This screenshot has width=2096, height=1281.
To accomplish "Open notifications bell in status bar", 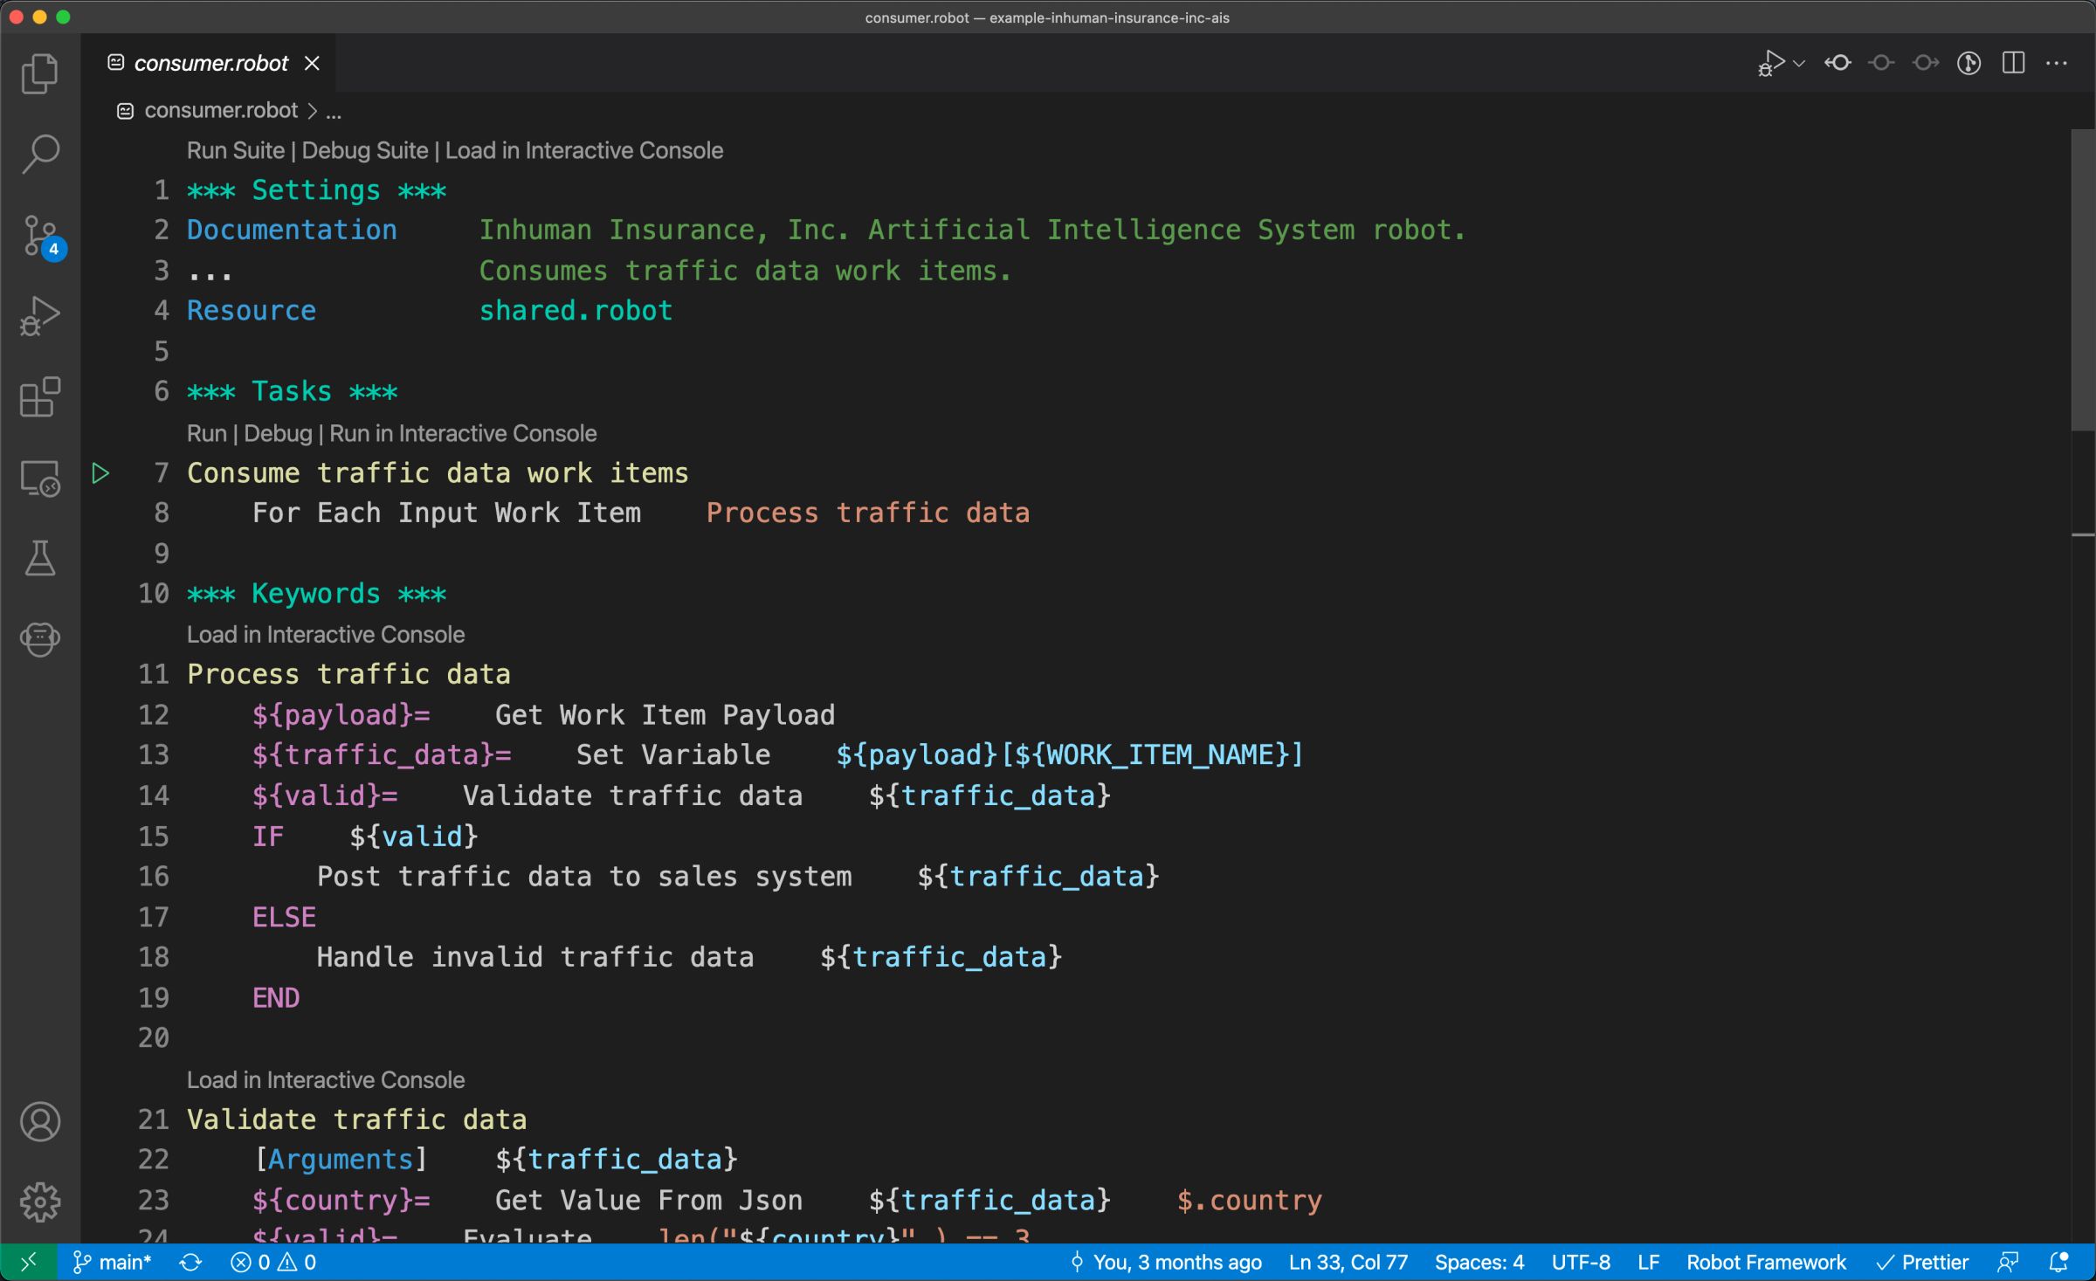I will tap(2058, 1263).
